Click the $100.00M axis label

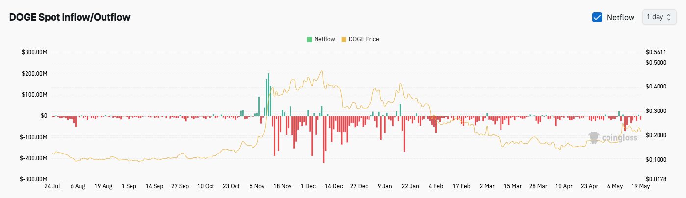(x=34, y=95)
